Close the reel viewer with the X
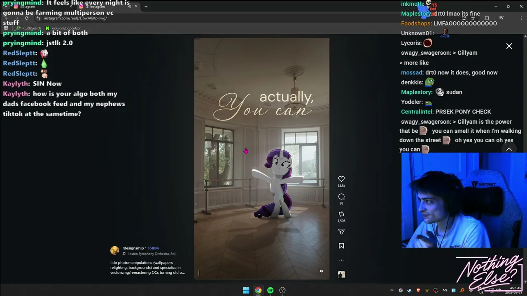 click(x=509, y=46)
